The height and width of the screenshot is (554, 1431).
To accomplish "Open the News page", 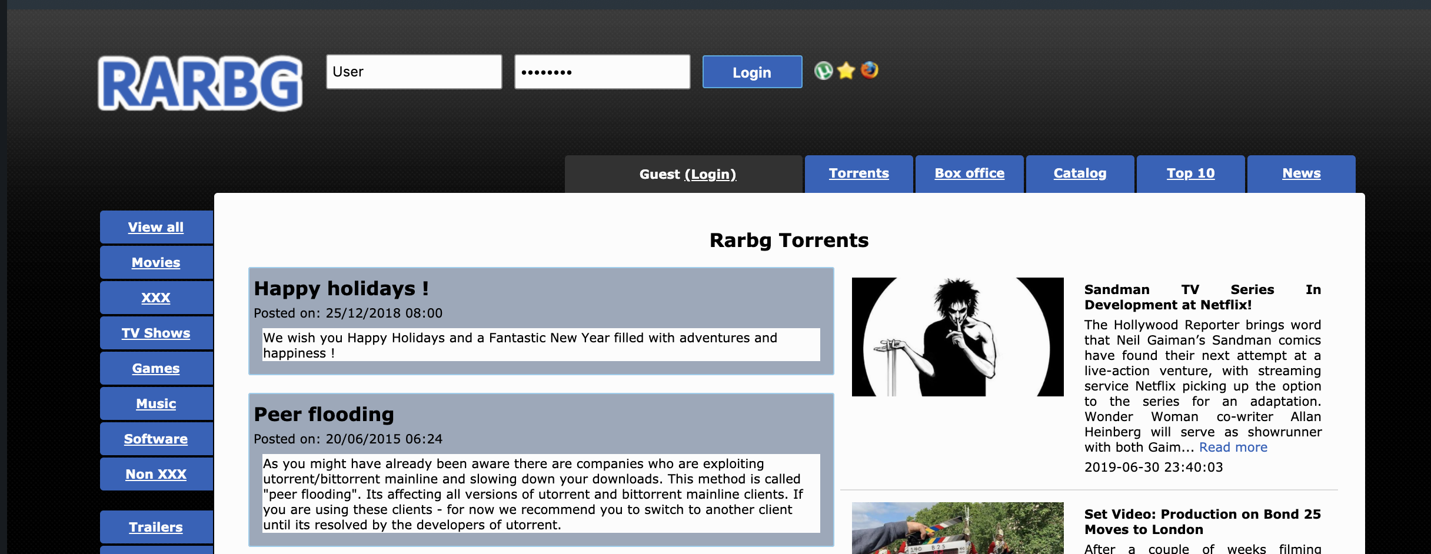I will click(x=1301, y=173).
